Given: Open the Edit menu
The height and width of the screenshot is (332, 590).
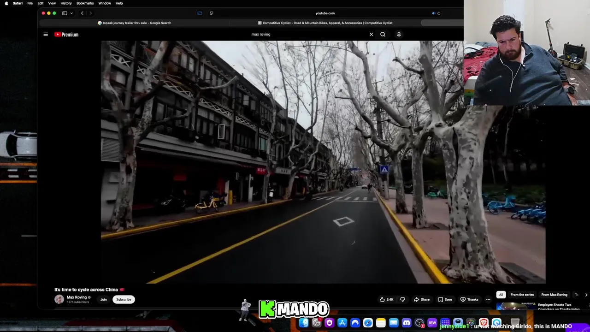Looking at the screenshot, I should pyautogui.click(x=41, y=3).
